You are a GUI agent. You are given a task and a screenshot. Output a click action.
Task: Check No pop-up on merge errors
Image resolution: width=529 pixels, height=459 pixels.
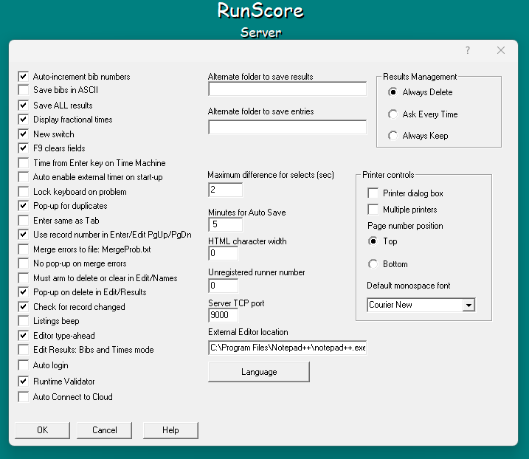point(24,263)
